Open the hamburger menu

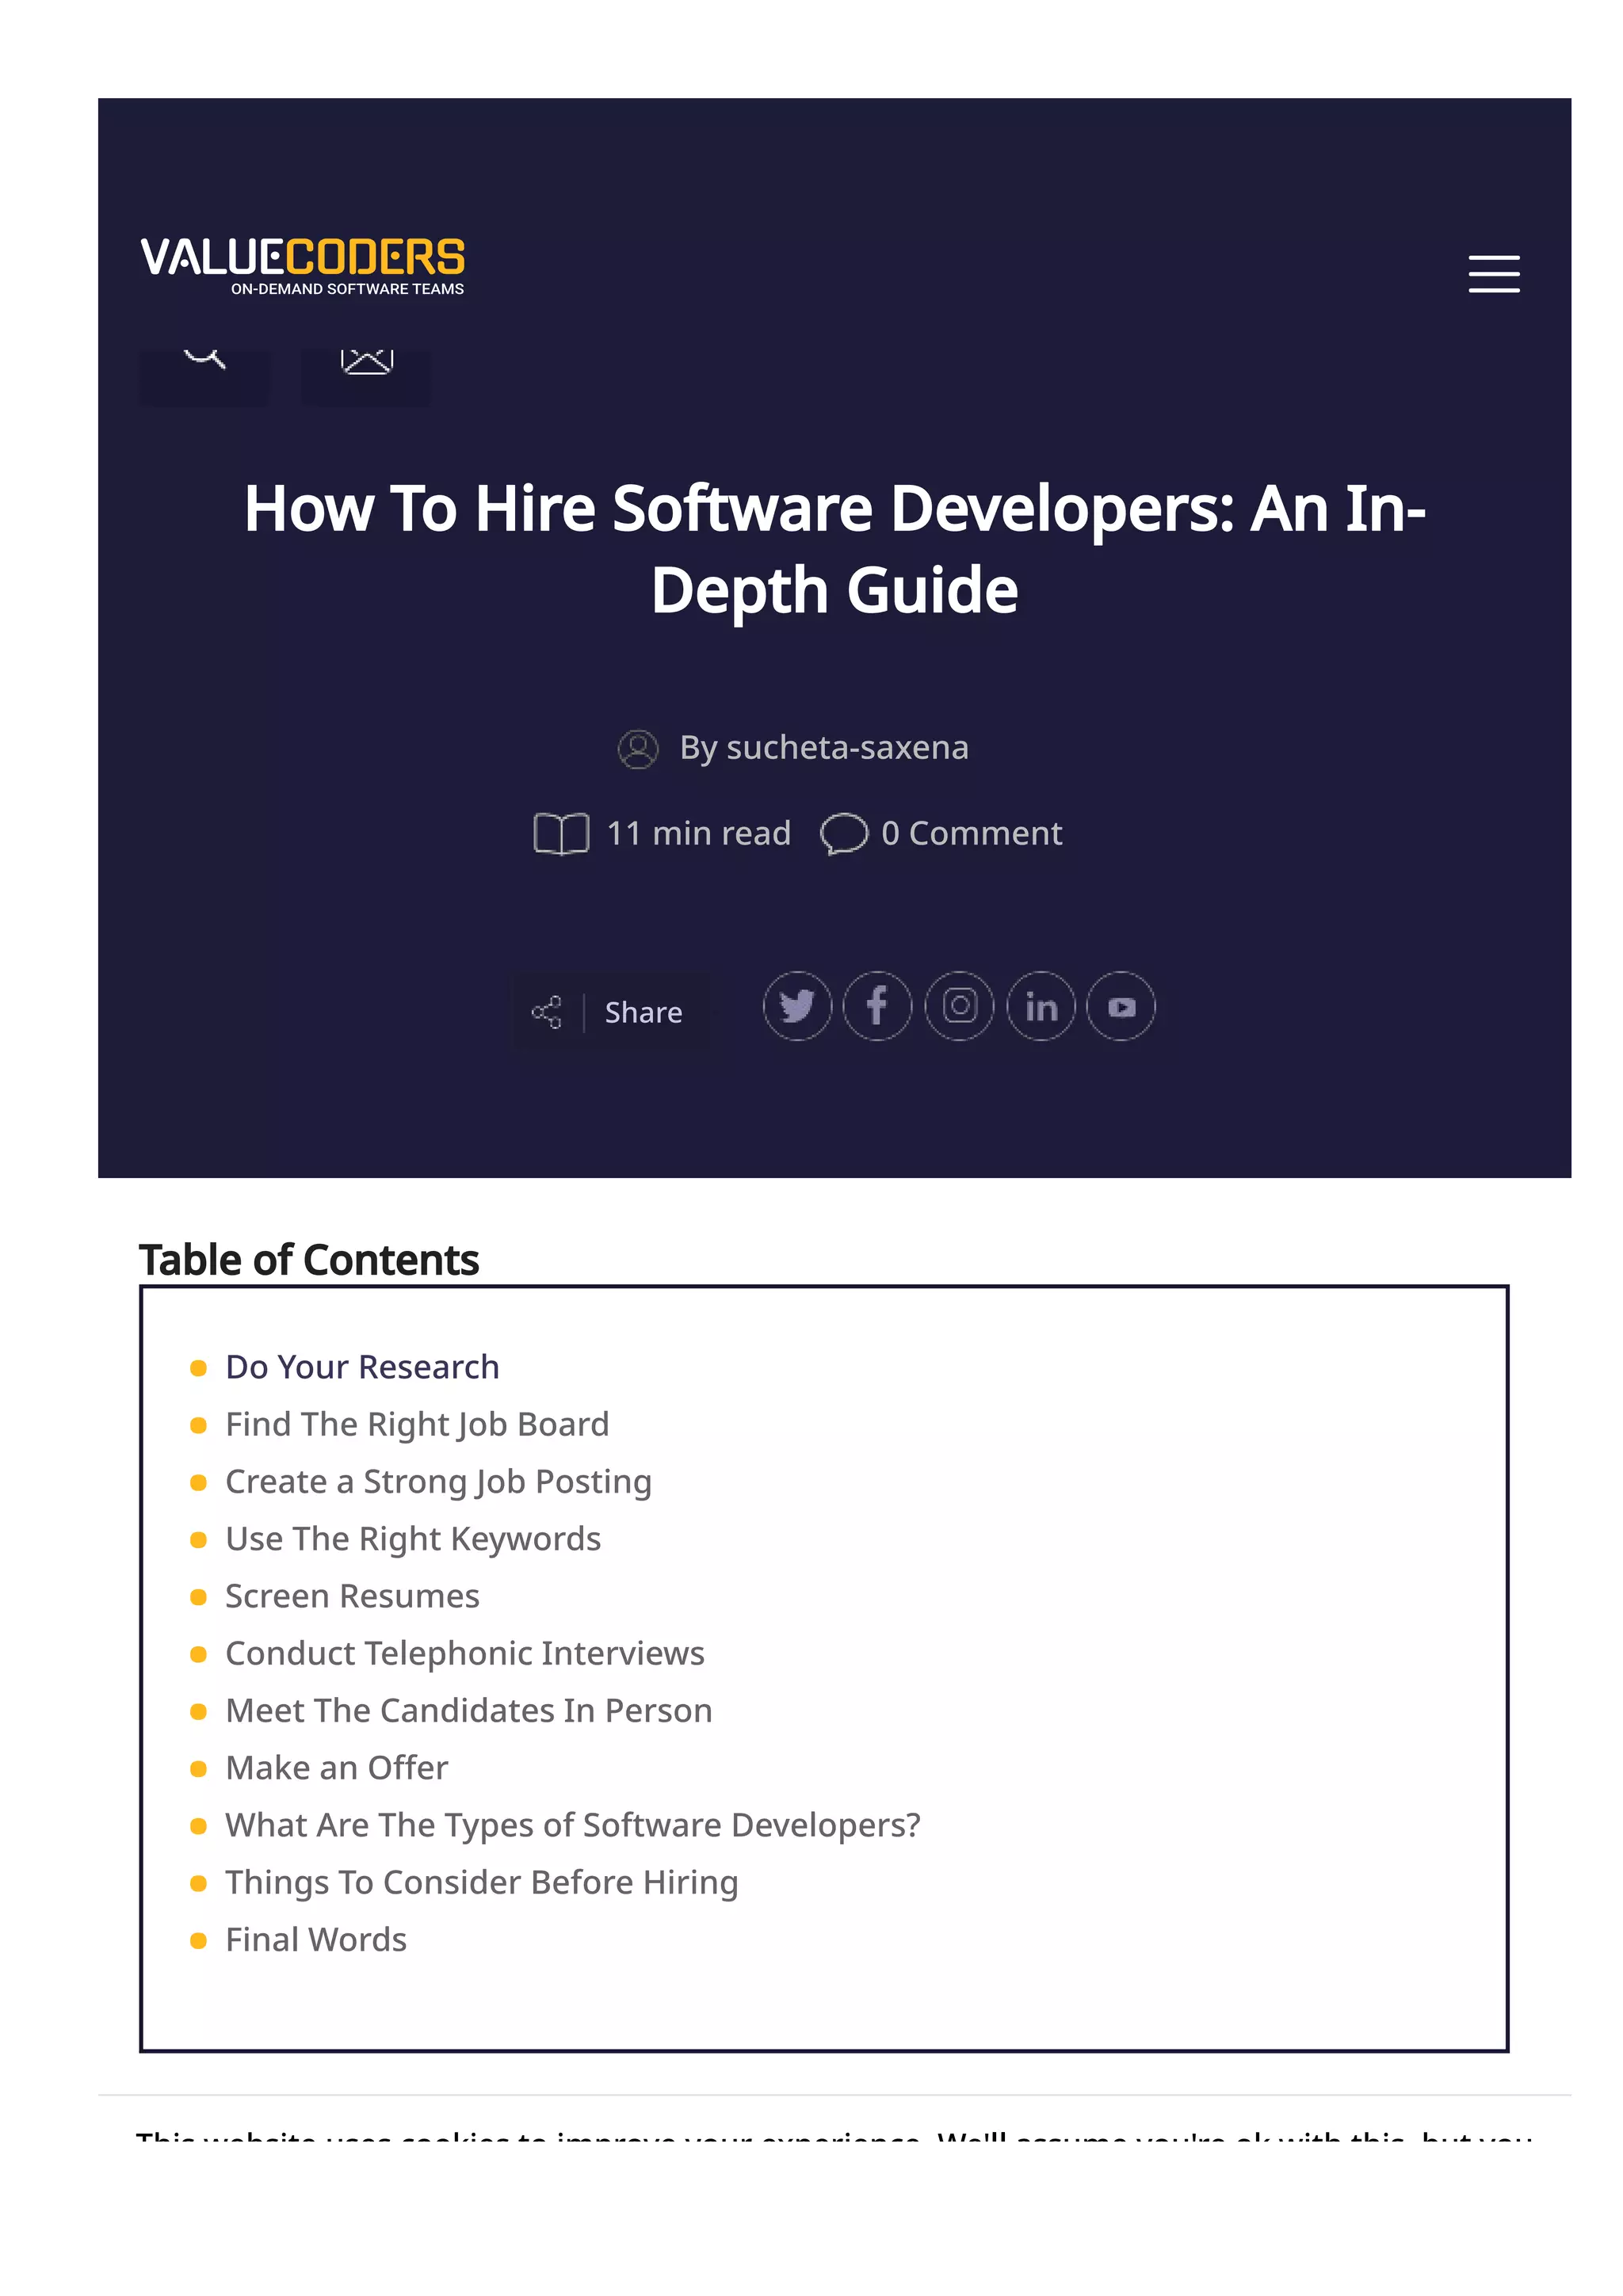click(x=1493, y=274)
